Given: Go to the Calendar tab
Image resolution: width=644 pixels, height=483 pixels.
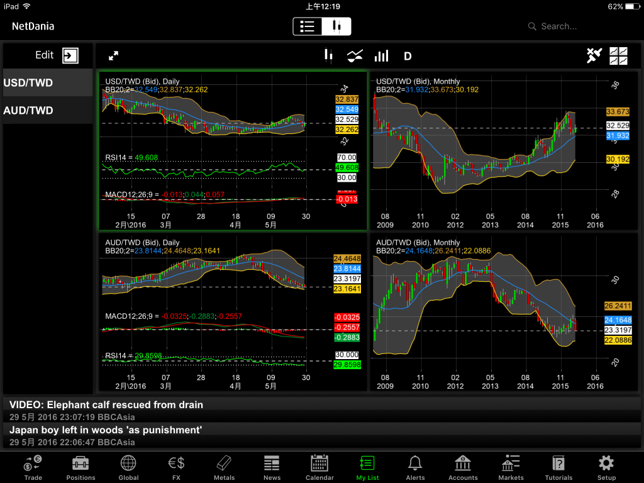Looking at the screenshot, I should (319, 468).
